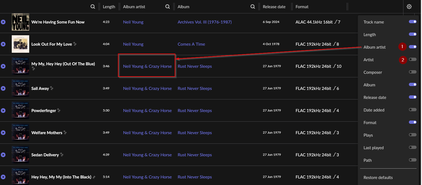
Task: Go to the Comes A Time album
Action: point(191,44)
